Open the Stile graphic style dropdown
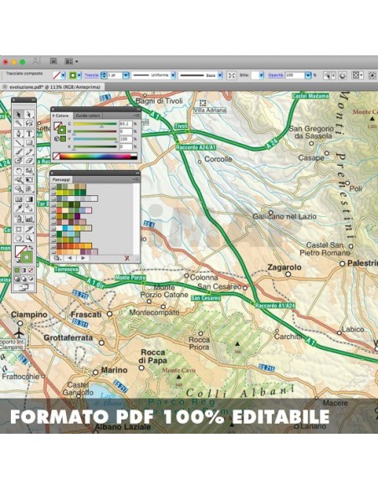The image size is (378, 489). coord(261,75)
